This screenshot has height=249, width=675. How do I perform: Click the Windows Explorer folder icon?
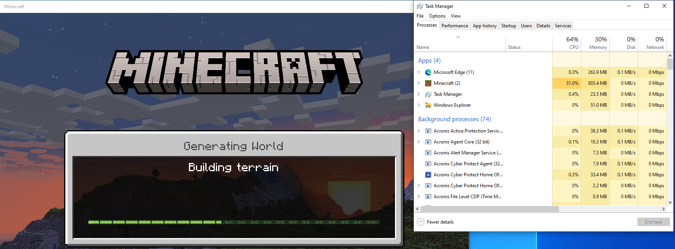(428, 105)
